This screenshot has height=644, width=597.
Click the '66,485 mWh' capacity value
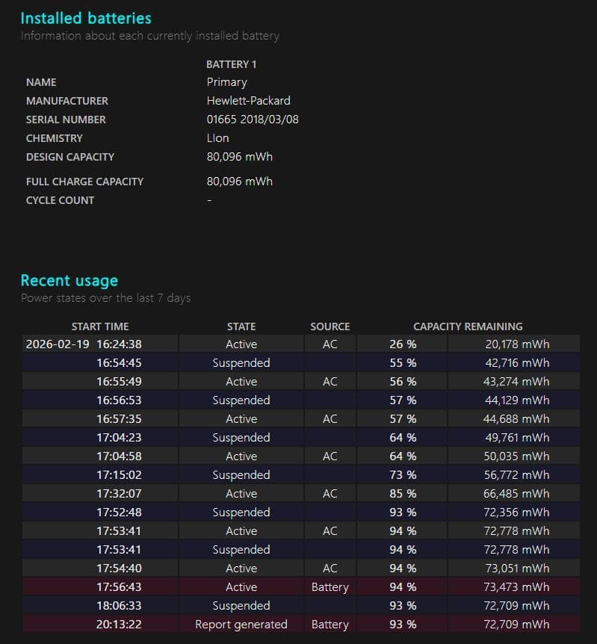tap(516, 494)
